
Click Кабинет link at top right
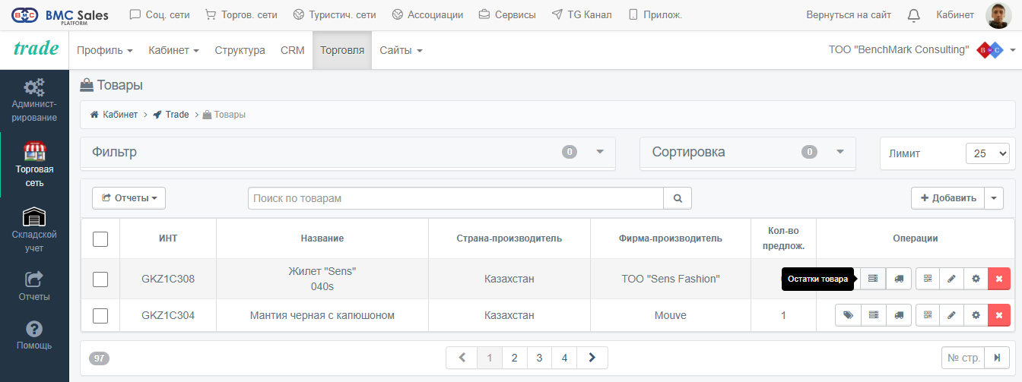(955, 14)
